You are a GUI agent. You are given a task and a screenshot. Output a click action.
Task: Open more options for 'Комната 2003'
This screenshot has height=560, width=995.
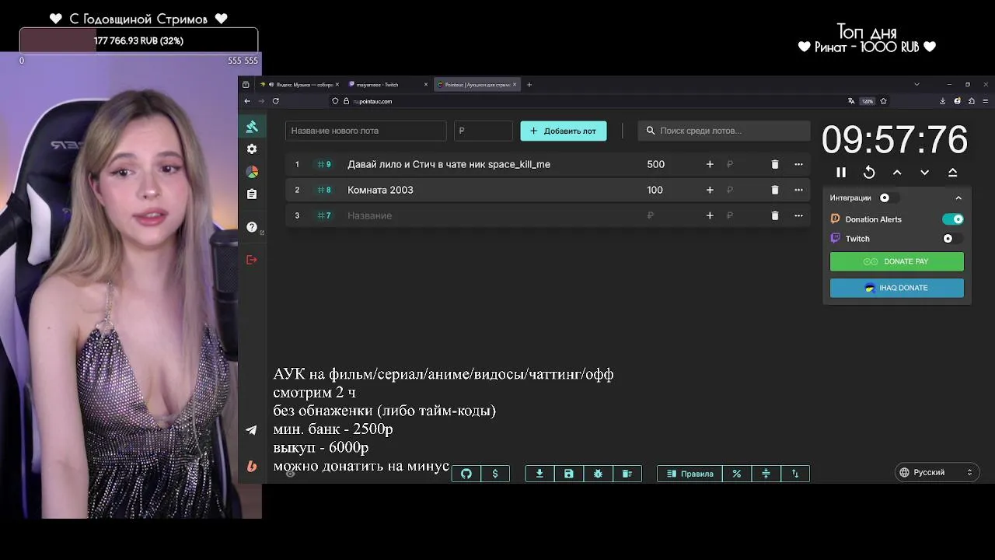pos(798,190)
